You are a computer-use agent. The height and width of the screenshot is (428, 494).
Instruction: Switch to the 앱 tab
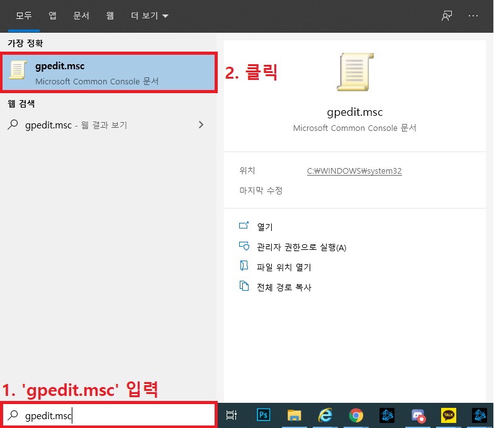click(x=53, y=16)
